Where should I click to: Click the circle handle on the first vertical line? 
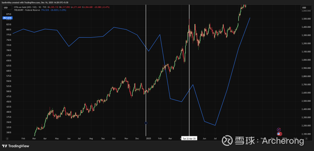click(146, 123)
